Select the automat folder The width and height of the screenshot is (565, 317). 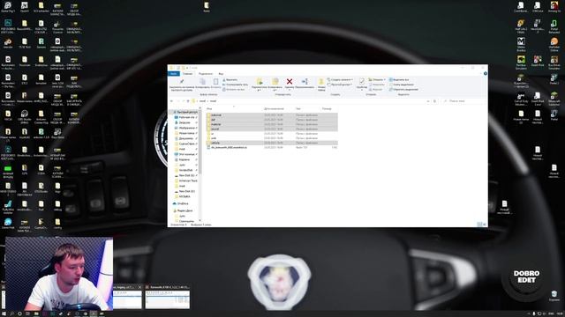[x=272, y=115]
